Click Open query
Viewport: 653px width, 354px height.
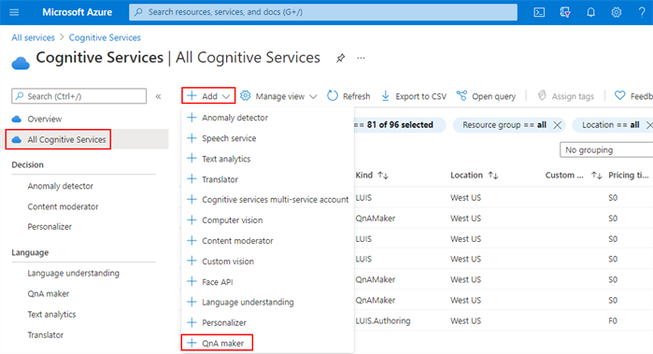[486, 96]
